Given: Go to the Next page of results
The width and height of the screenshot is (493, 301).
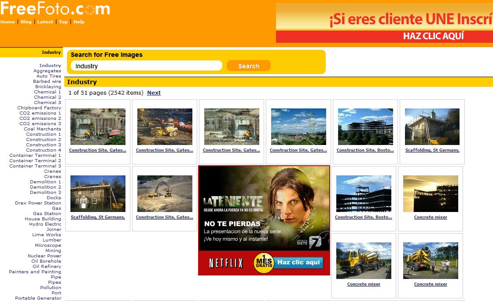Looking at the screenshot, I should coord(154,93).
